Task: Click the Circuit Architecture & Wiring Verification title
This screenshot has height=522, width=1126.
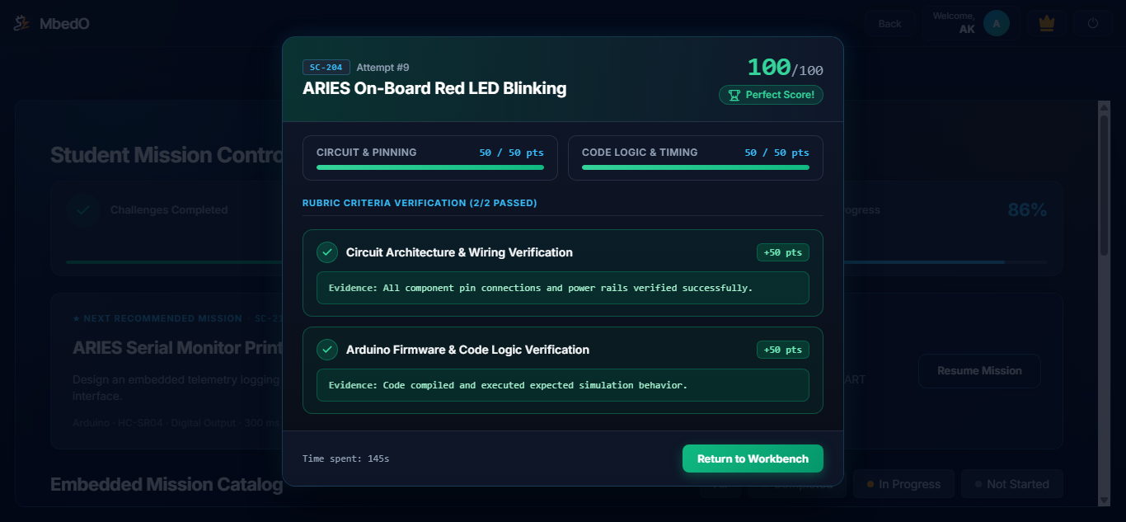Action: [459, 252]
